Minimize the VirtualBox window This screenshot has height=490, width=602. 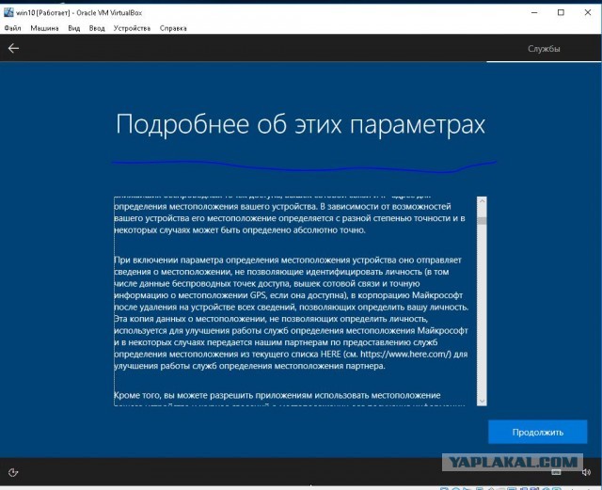(x=534, y=12)
